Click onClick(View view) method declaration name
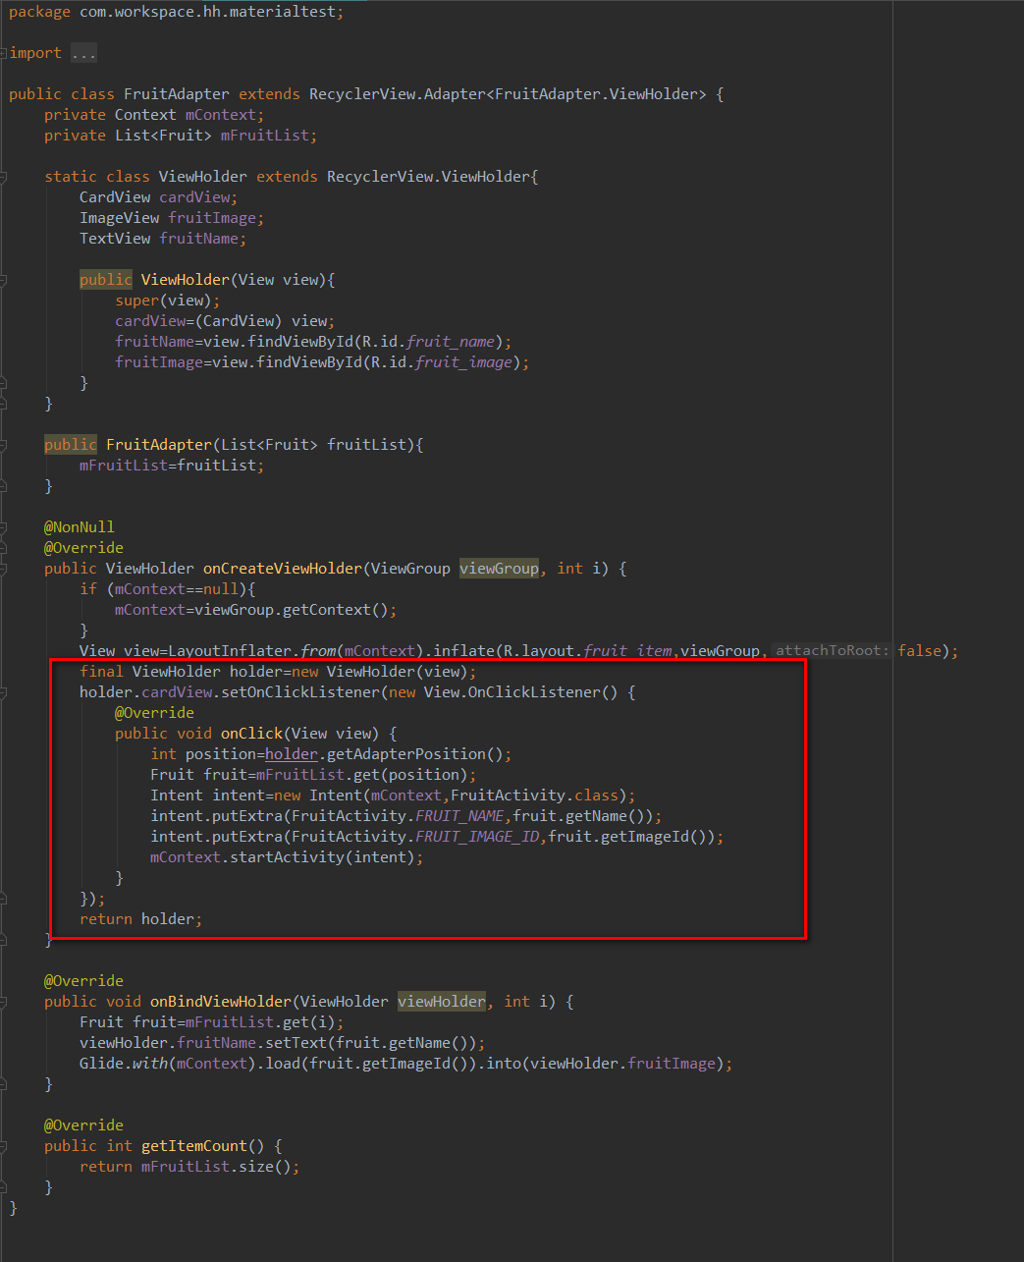The image size is (1024, 1262). pyautogui.click(x=251, y=734)
